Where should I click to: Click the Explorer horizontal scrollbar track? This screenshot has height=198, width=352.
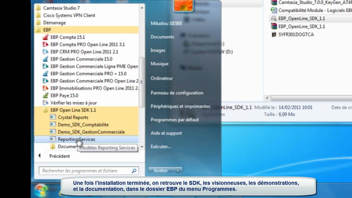tap(311, 98)
